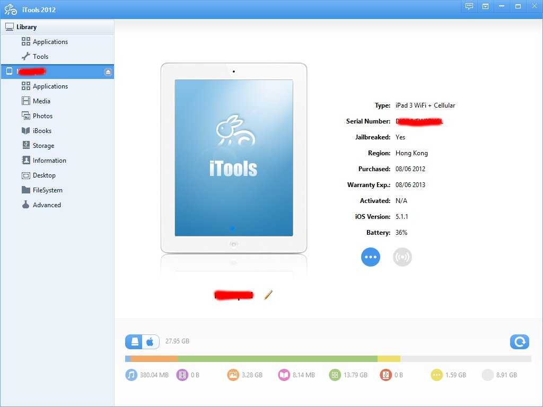Select the redacted device entry in sidebar
The width and height of the screenshot is (543, 407).
coord(57,72)
